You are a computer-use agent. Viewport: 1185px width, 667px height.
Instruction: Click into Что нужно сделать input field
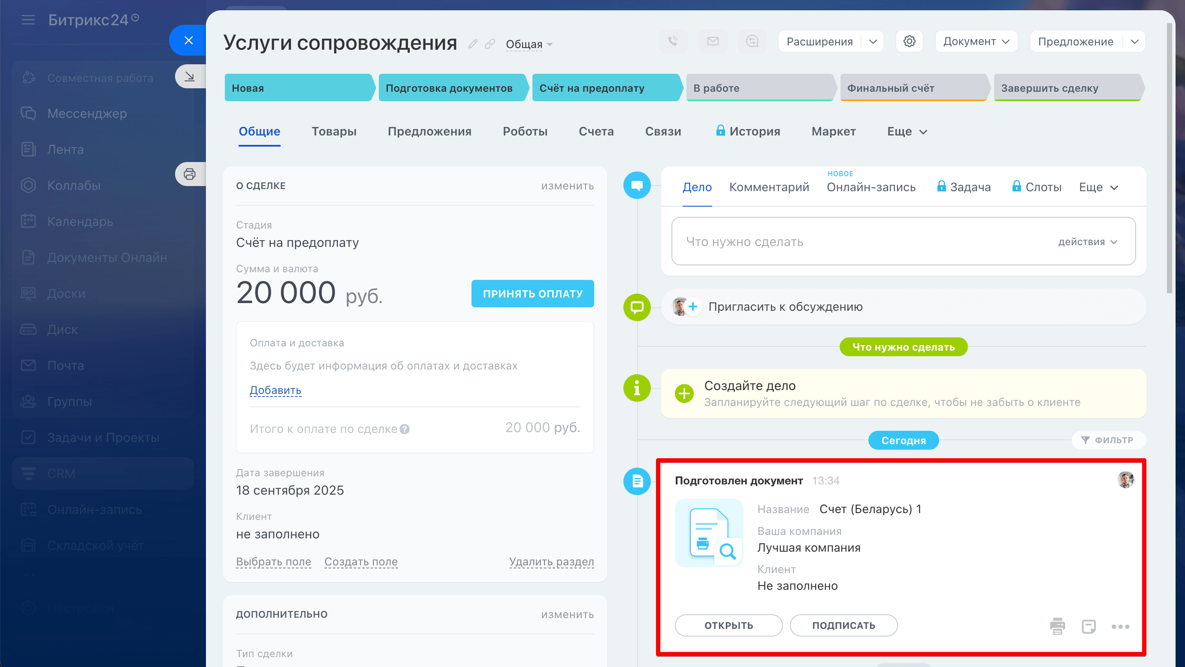pyautogui.click(x=903, y=241)
